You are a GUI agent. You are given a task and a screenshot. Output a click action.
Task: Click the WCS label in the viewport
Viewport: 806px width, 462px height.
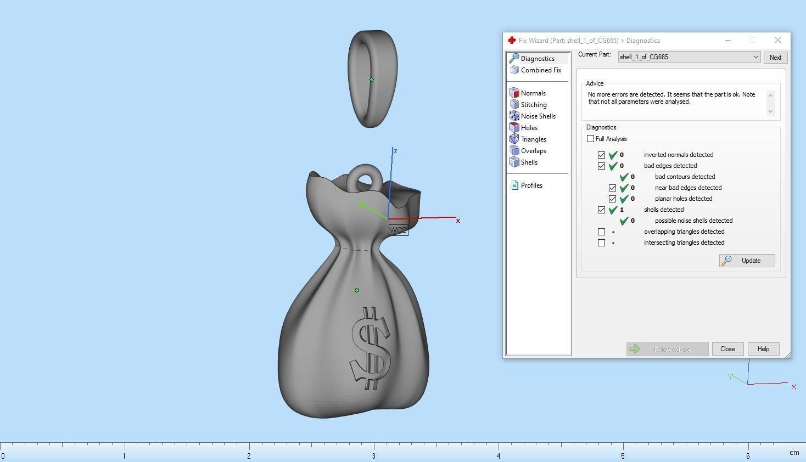tap(399, 230)
